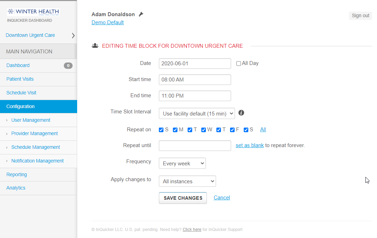
Task: Open the Frequency dropdown
Action: pyautogui.click(x=182, y=163)
